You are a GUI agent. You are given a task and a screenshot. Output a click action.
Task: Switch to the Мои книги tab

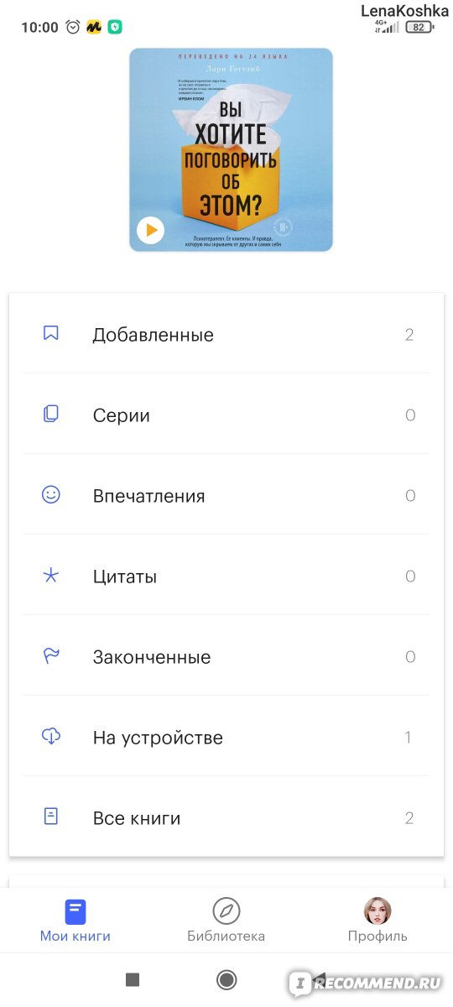[75, 921]
